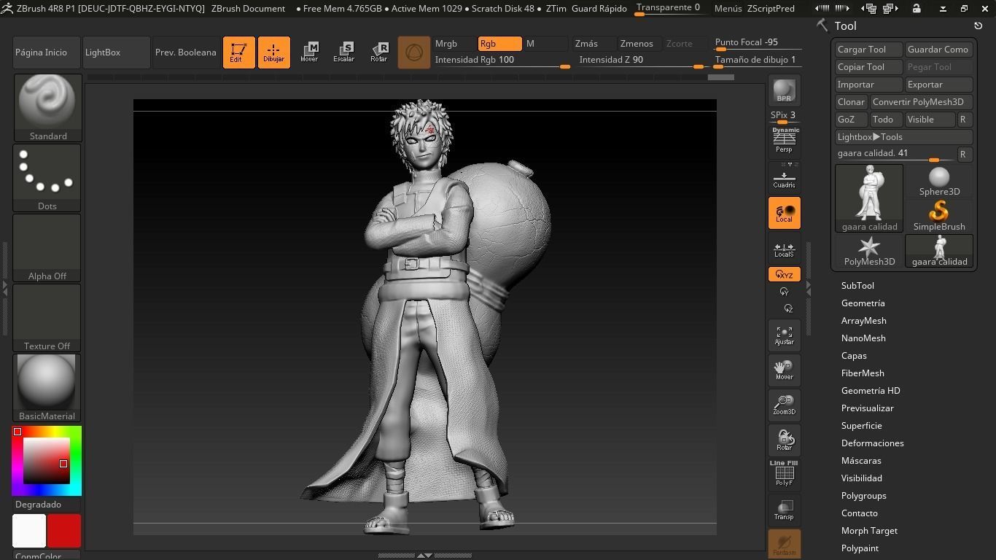Open the Texture Off selector
The width and height of the screenshot is (996, 560).
point(47,317)
